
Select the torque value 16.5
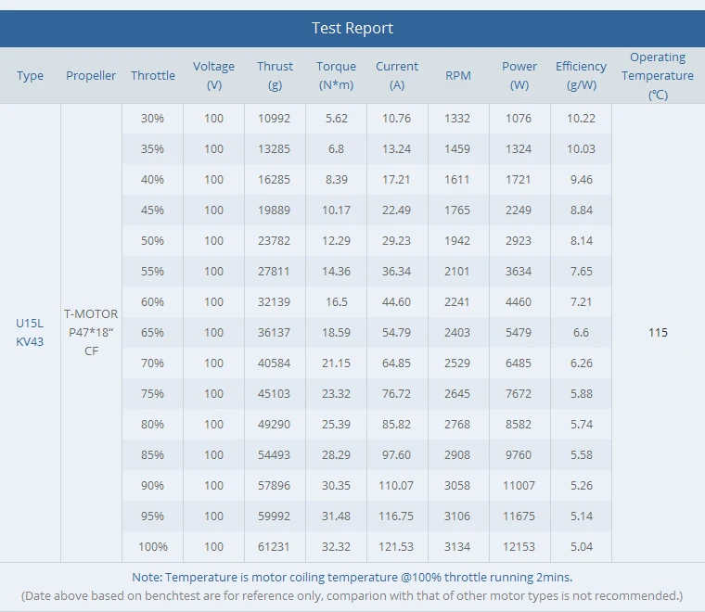(x=336, y=301)
